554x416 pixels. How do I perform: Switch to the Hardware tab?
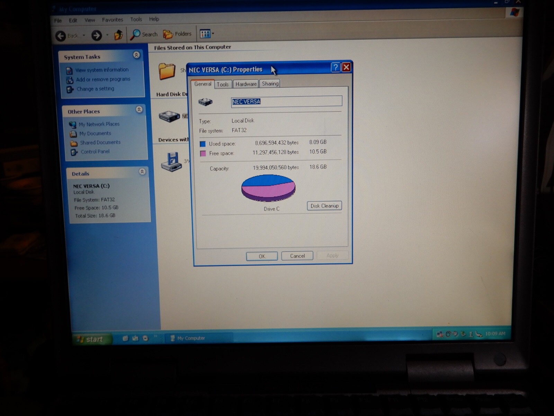pos(246,84)
